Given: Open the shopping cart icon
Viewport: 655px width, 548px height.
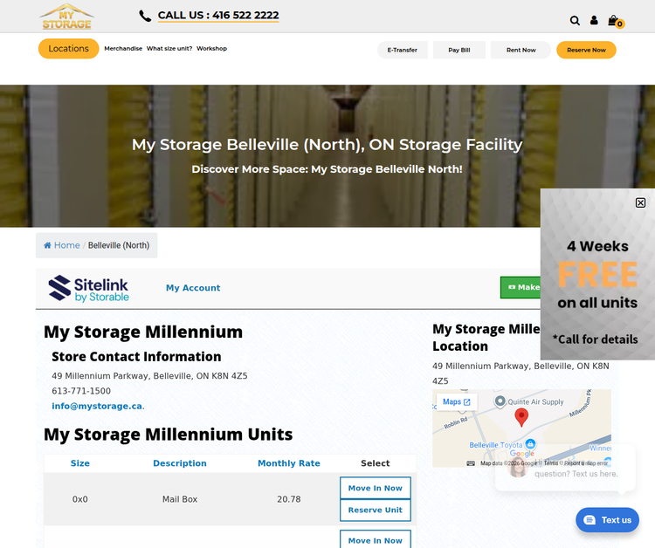Looking at the screenshot, I should (x=616, y=21).
